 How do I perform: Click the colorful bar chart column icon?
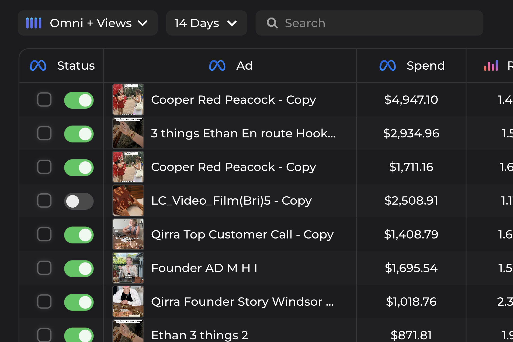491,66
